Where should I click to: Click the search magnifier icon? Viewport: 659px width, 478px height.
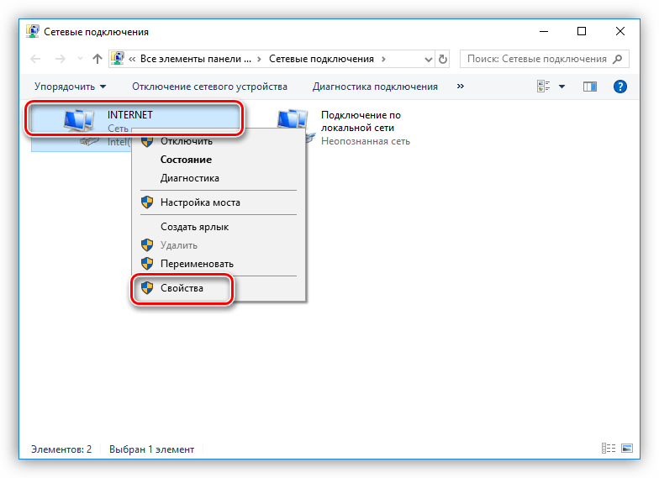pos(617,59)
